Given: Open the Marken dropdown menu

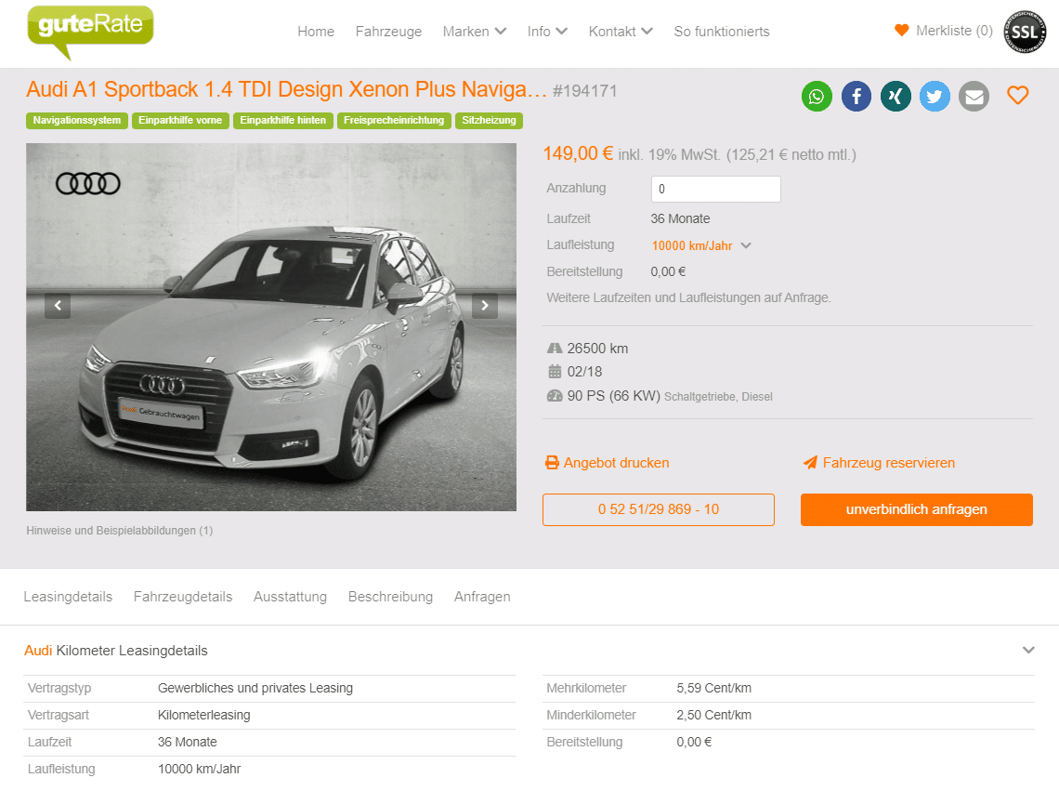Looking at the screenshot, I should pos(474,32).
